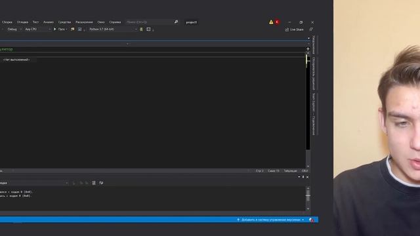The width and height of the screenshot is (420, 236).
Task: Open the Анализ menu
Action: (49, 22)
